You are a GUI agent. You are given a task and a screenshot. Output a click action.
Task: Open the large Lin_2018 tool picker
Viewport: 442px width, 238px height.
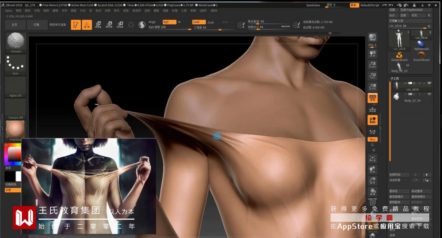399,40
